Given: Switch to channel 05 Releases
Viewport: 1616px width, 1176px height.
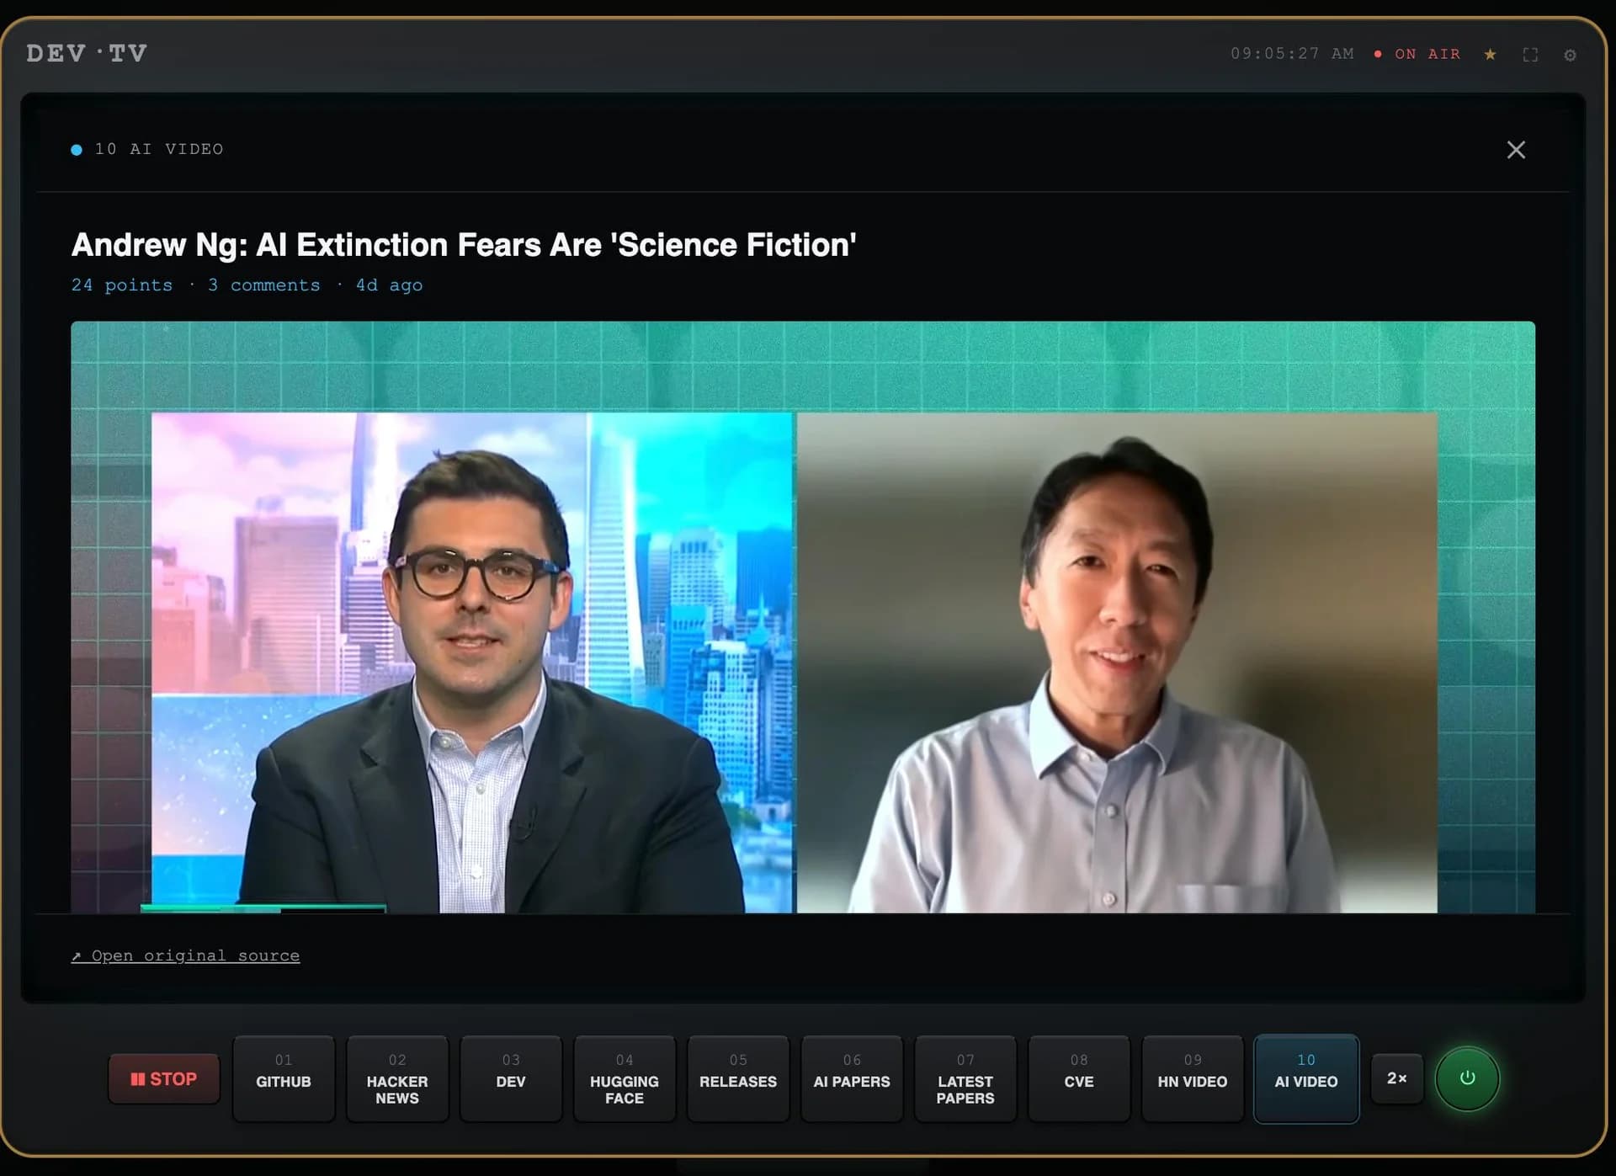Looking at the screenshot, I should tap(738, 1078).
